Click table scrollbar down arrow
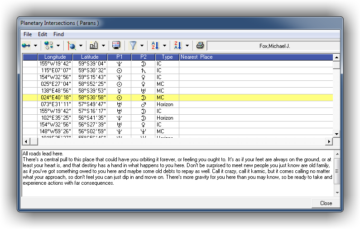This screenshot has height=229, width=360. 336,134
